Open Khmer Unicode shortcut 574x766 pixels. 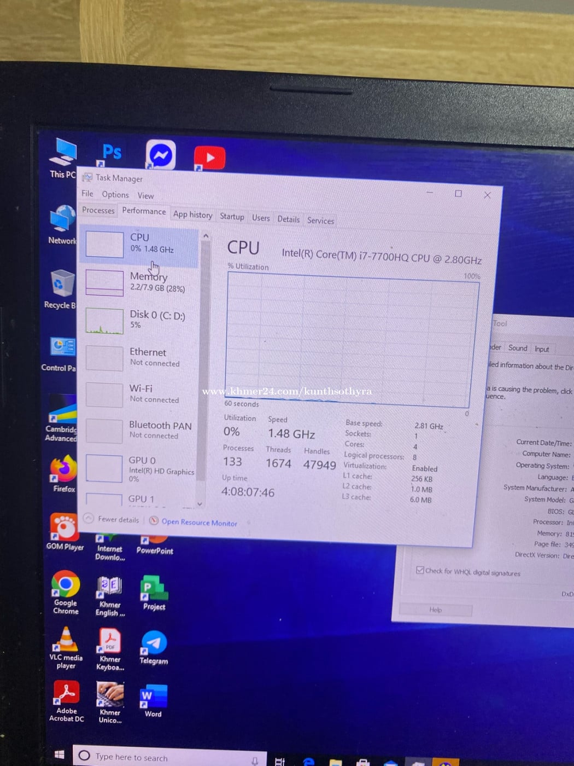(x=110, y=703)
